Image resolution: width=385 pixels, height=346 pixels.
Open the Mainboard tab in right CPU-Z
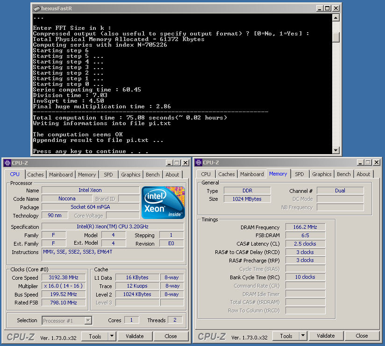click(252, 174)
